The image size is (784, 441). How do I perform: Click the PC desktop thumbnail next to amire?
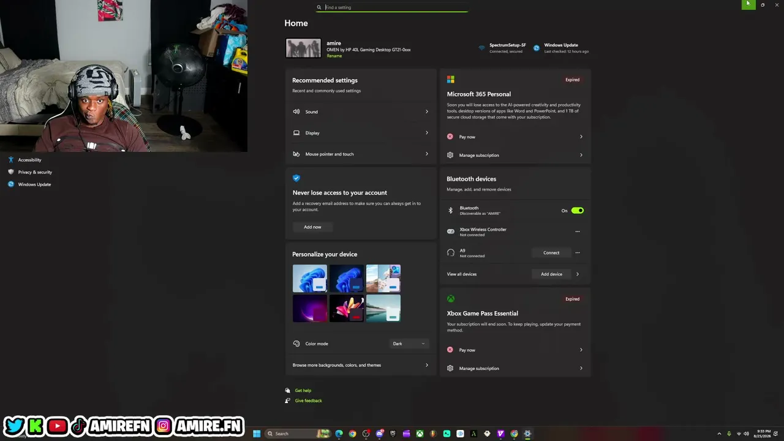[x=303, y=48]
